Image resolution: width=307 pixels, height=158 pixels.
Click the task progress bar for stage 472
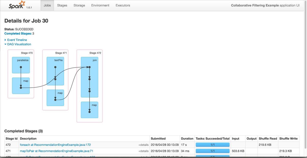(213, 145)
